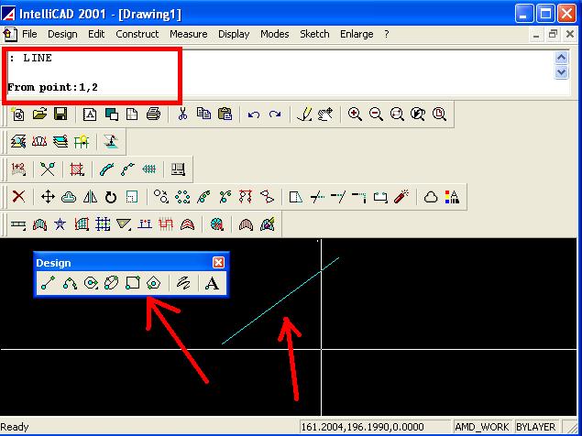The width and height of the screenshot is (582, 436).
Task: Click the blue star icon
Action: [60, 224]
